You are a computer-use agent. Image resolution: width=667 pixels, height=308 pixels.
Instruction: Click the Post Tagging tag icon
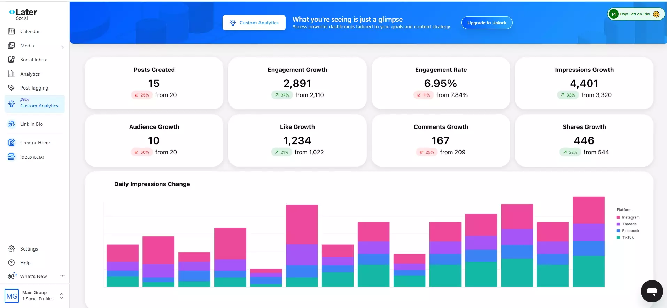(x=11, y=88)
